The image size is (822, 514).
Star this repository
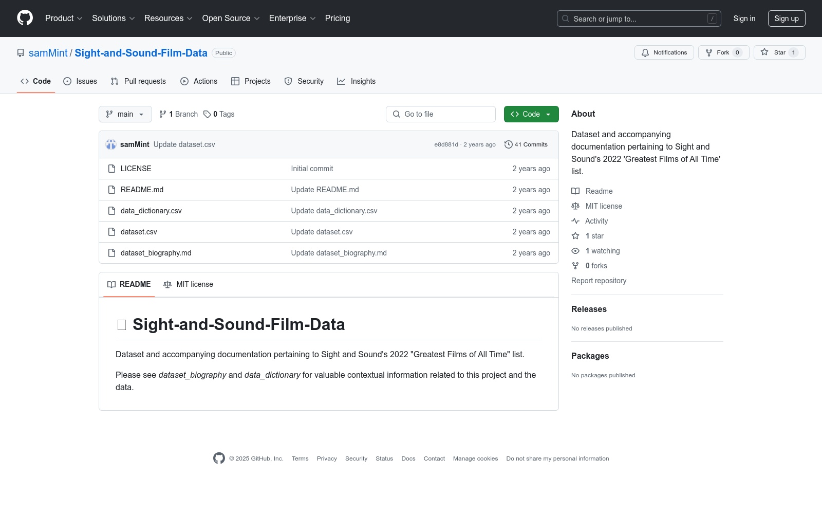click(x=779, y=52)
